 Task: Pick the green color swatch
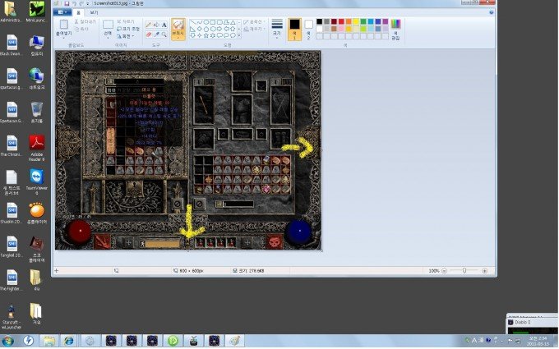pos(363,21)
